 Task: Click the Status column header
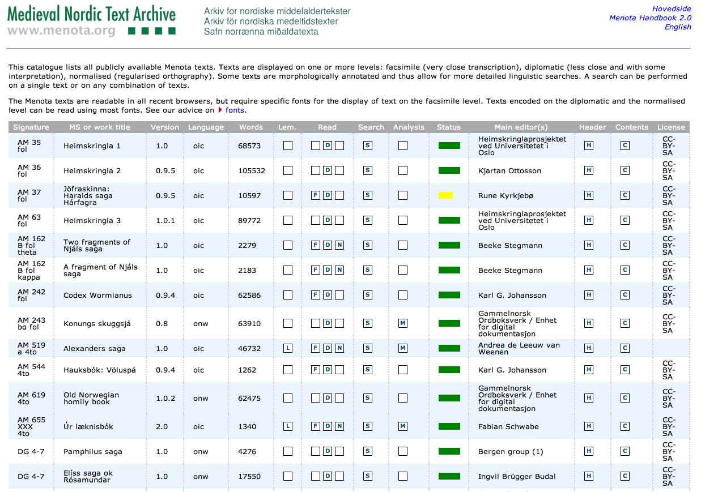click(x=449, y=127)
